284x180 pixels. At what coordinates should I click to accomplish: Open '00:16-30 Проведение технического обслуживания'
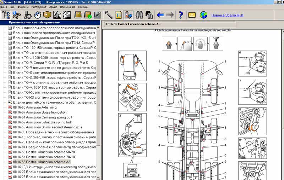[54, 132]
